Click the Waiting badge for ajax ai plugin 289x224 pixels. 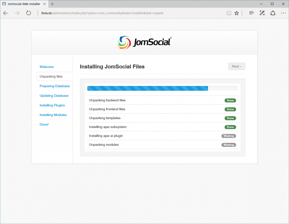pyautogui.click(x=229, y=136)
